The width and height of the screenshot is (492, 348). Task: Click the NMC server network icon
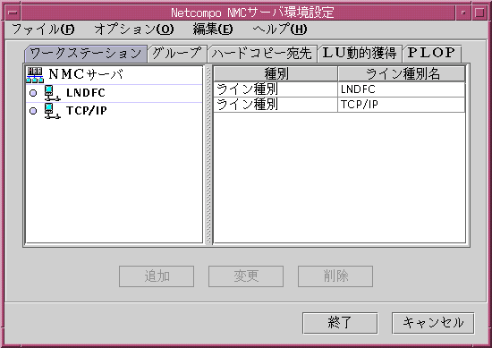pyautogui.click(x=35, y=75)
